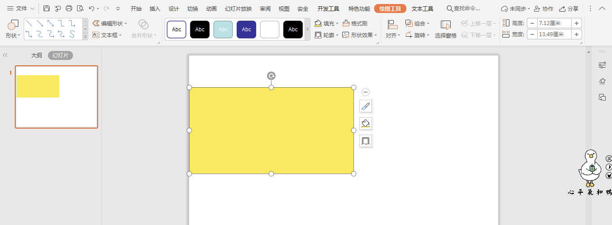
Task: Switch to the 幻灯片 slides view
Action: [60, 55]
